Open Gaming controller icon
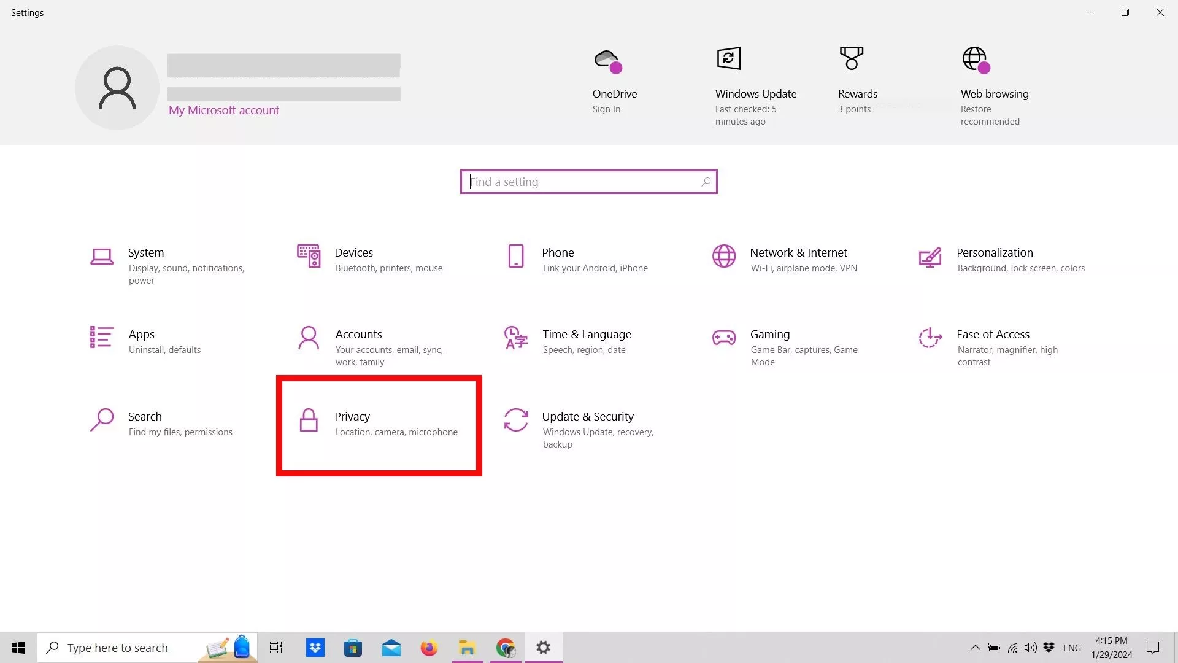Viewport: 1178px width, 663px height. (x=724, y=338)
